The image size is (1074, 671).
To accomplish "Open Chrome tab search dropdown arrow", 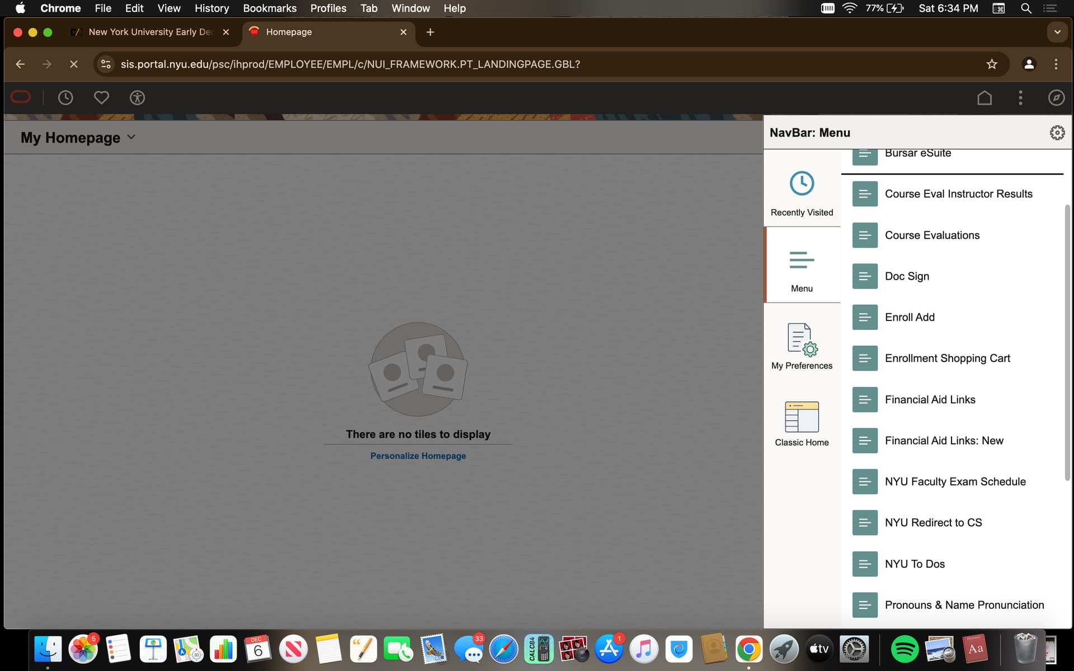I will coord(1057,32).
